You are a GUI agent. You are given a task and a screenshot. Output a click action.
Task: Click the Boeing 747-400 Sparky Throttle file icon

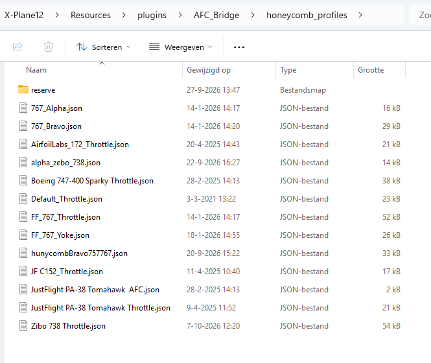point(23,180)
